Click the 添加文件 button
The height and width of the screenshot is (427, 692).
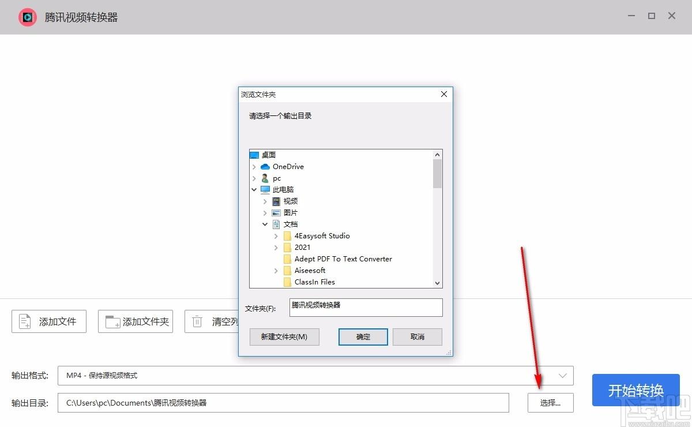(49, 321)
